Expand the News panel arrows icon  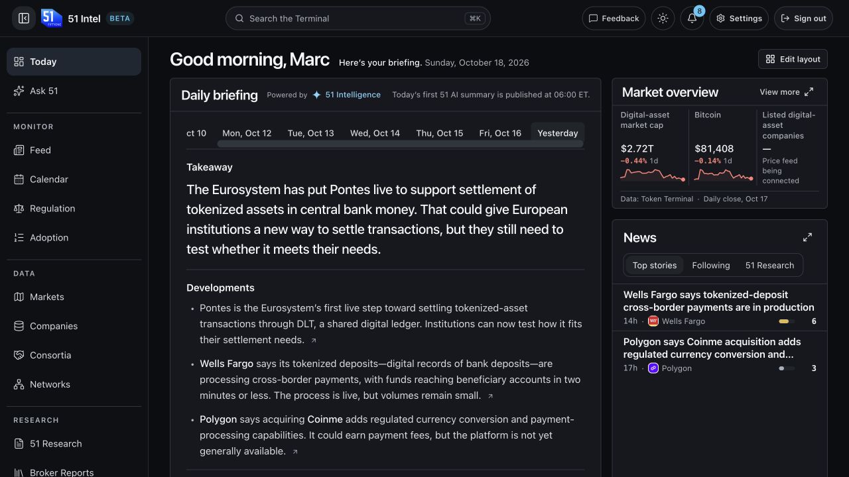(x=807, y=237)
